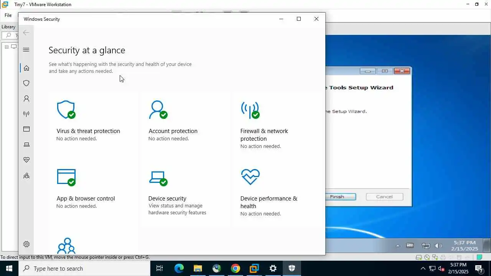This screenshot has width=491, height=276.
Task: Open the Family options tile icon at bottom
Action: pos(66,246)
